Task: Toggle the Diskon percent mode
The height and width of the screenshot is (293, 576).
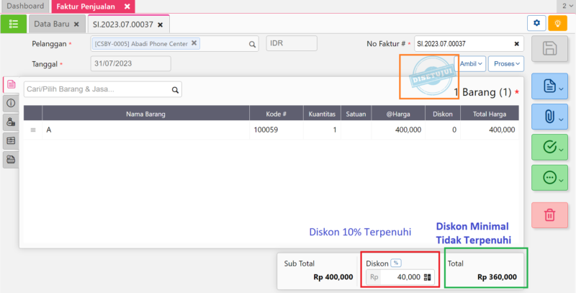Action: pos(396,263)
